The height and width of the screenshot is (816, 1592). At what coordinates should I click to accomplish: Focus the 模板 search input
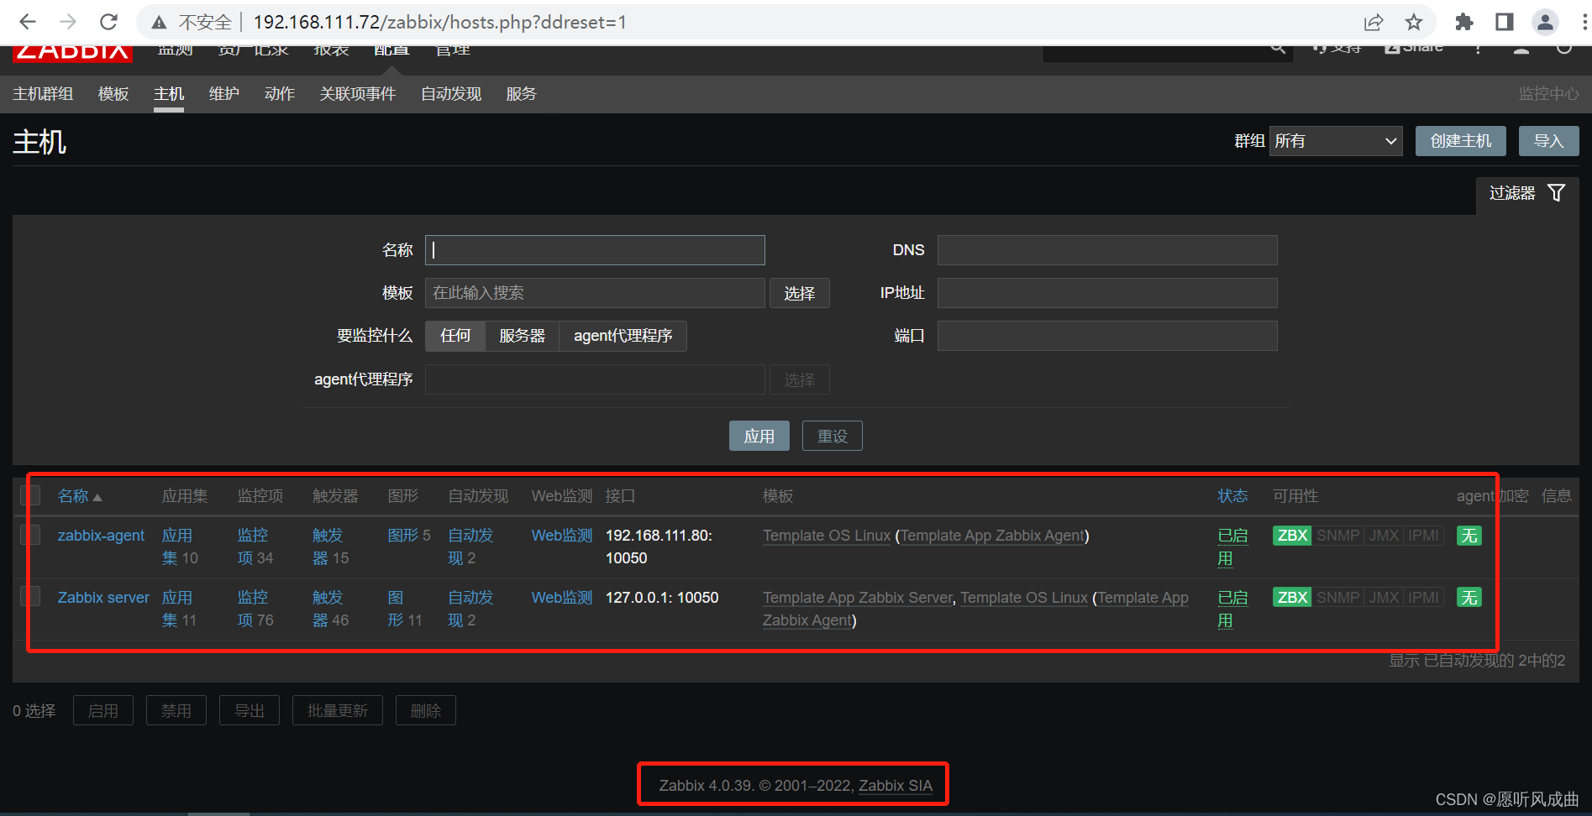tap(595, 293)
